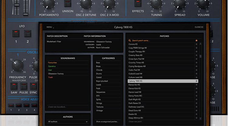Toggle oscillator PULSE waveform switch
This screenshot has width=228, height=126.
[x=23, y=86]
